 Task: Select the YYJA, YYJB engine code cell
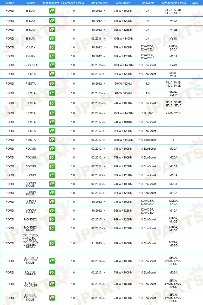[x=173, y=113]
